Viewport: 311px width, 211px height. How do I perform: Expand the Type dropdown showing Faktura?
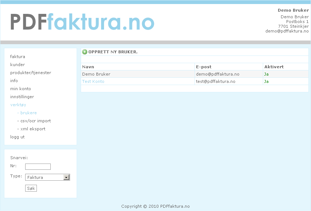click(47, 177)
